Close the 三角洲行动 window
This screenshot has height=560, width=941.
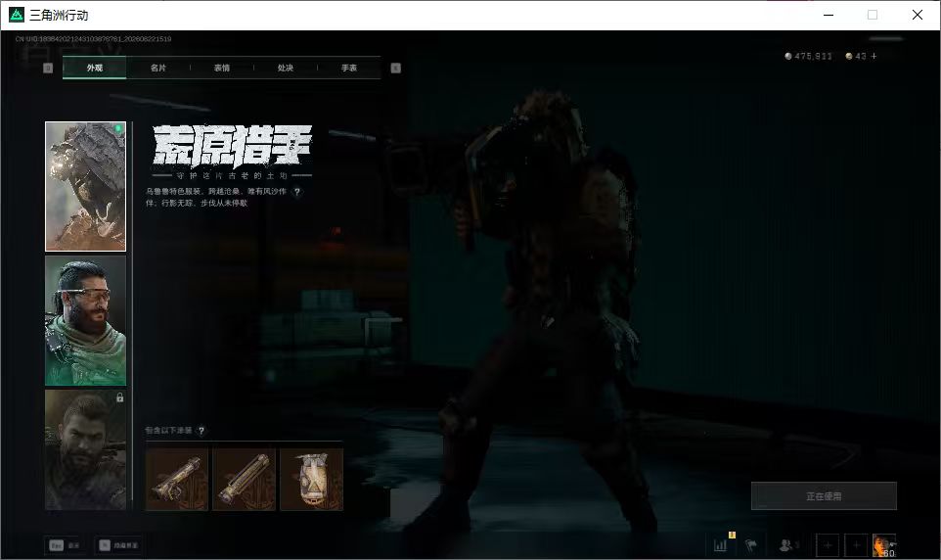pos(918,15)
